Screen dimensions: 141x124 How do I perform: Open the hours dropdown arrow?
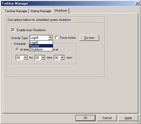tap(25, 58)
